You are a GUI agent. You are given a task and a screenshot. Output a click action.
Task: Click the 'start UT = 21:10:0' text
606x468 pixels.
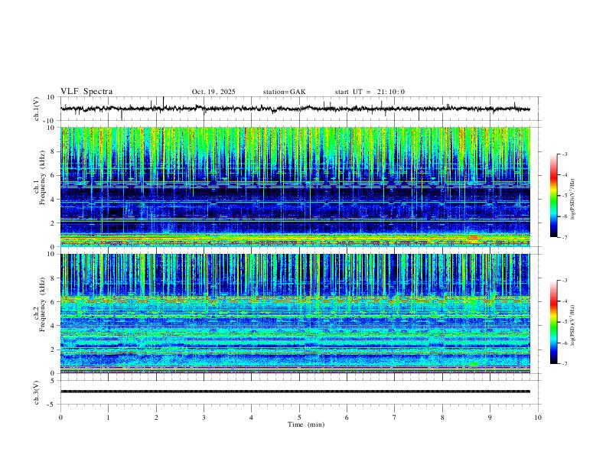coord(370,92)
